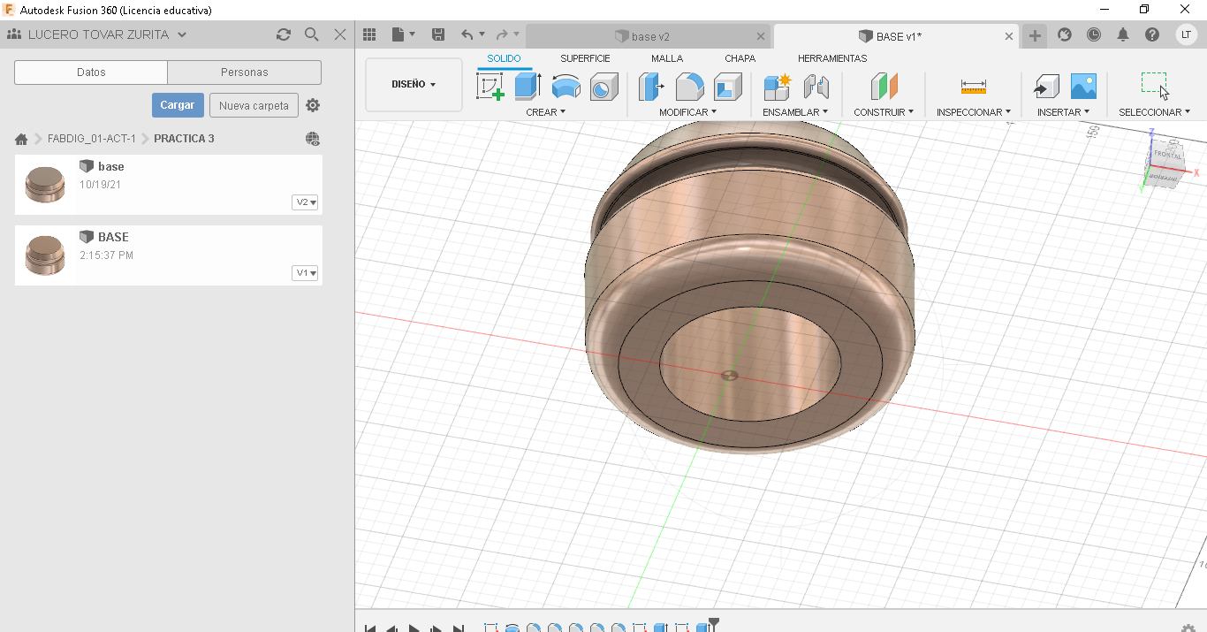Image resolution: width=1207 pixels, height=632 pixels.
Task: Select the Extrude tool
Action: [528, 87]
